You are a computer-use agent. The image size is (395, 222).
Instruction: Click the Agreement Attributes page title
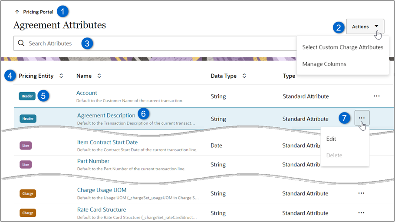pyautogui.click(x=59, y=25)
